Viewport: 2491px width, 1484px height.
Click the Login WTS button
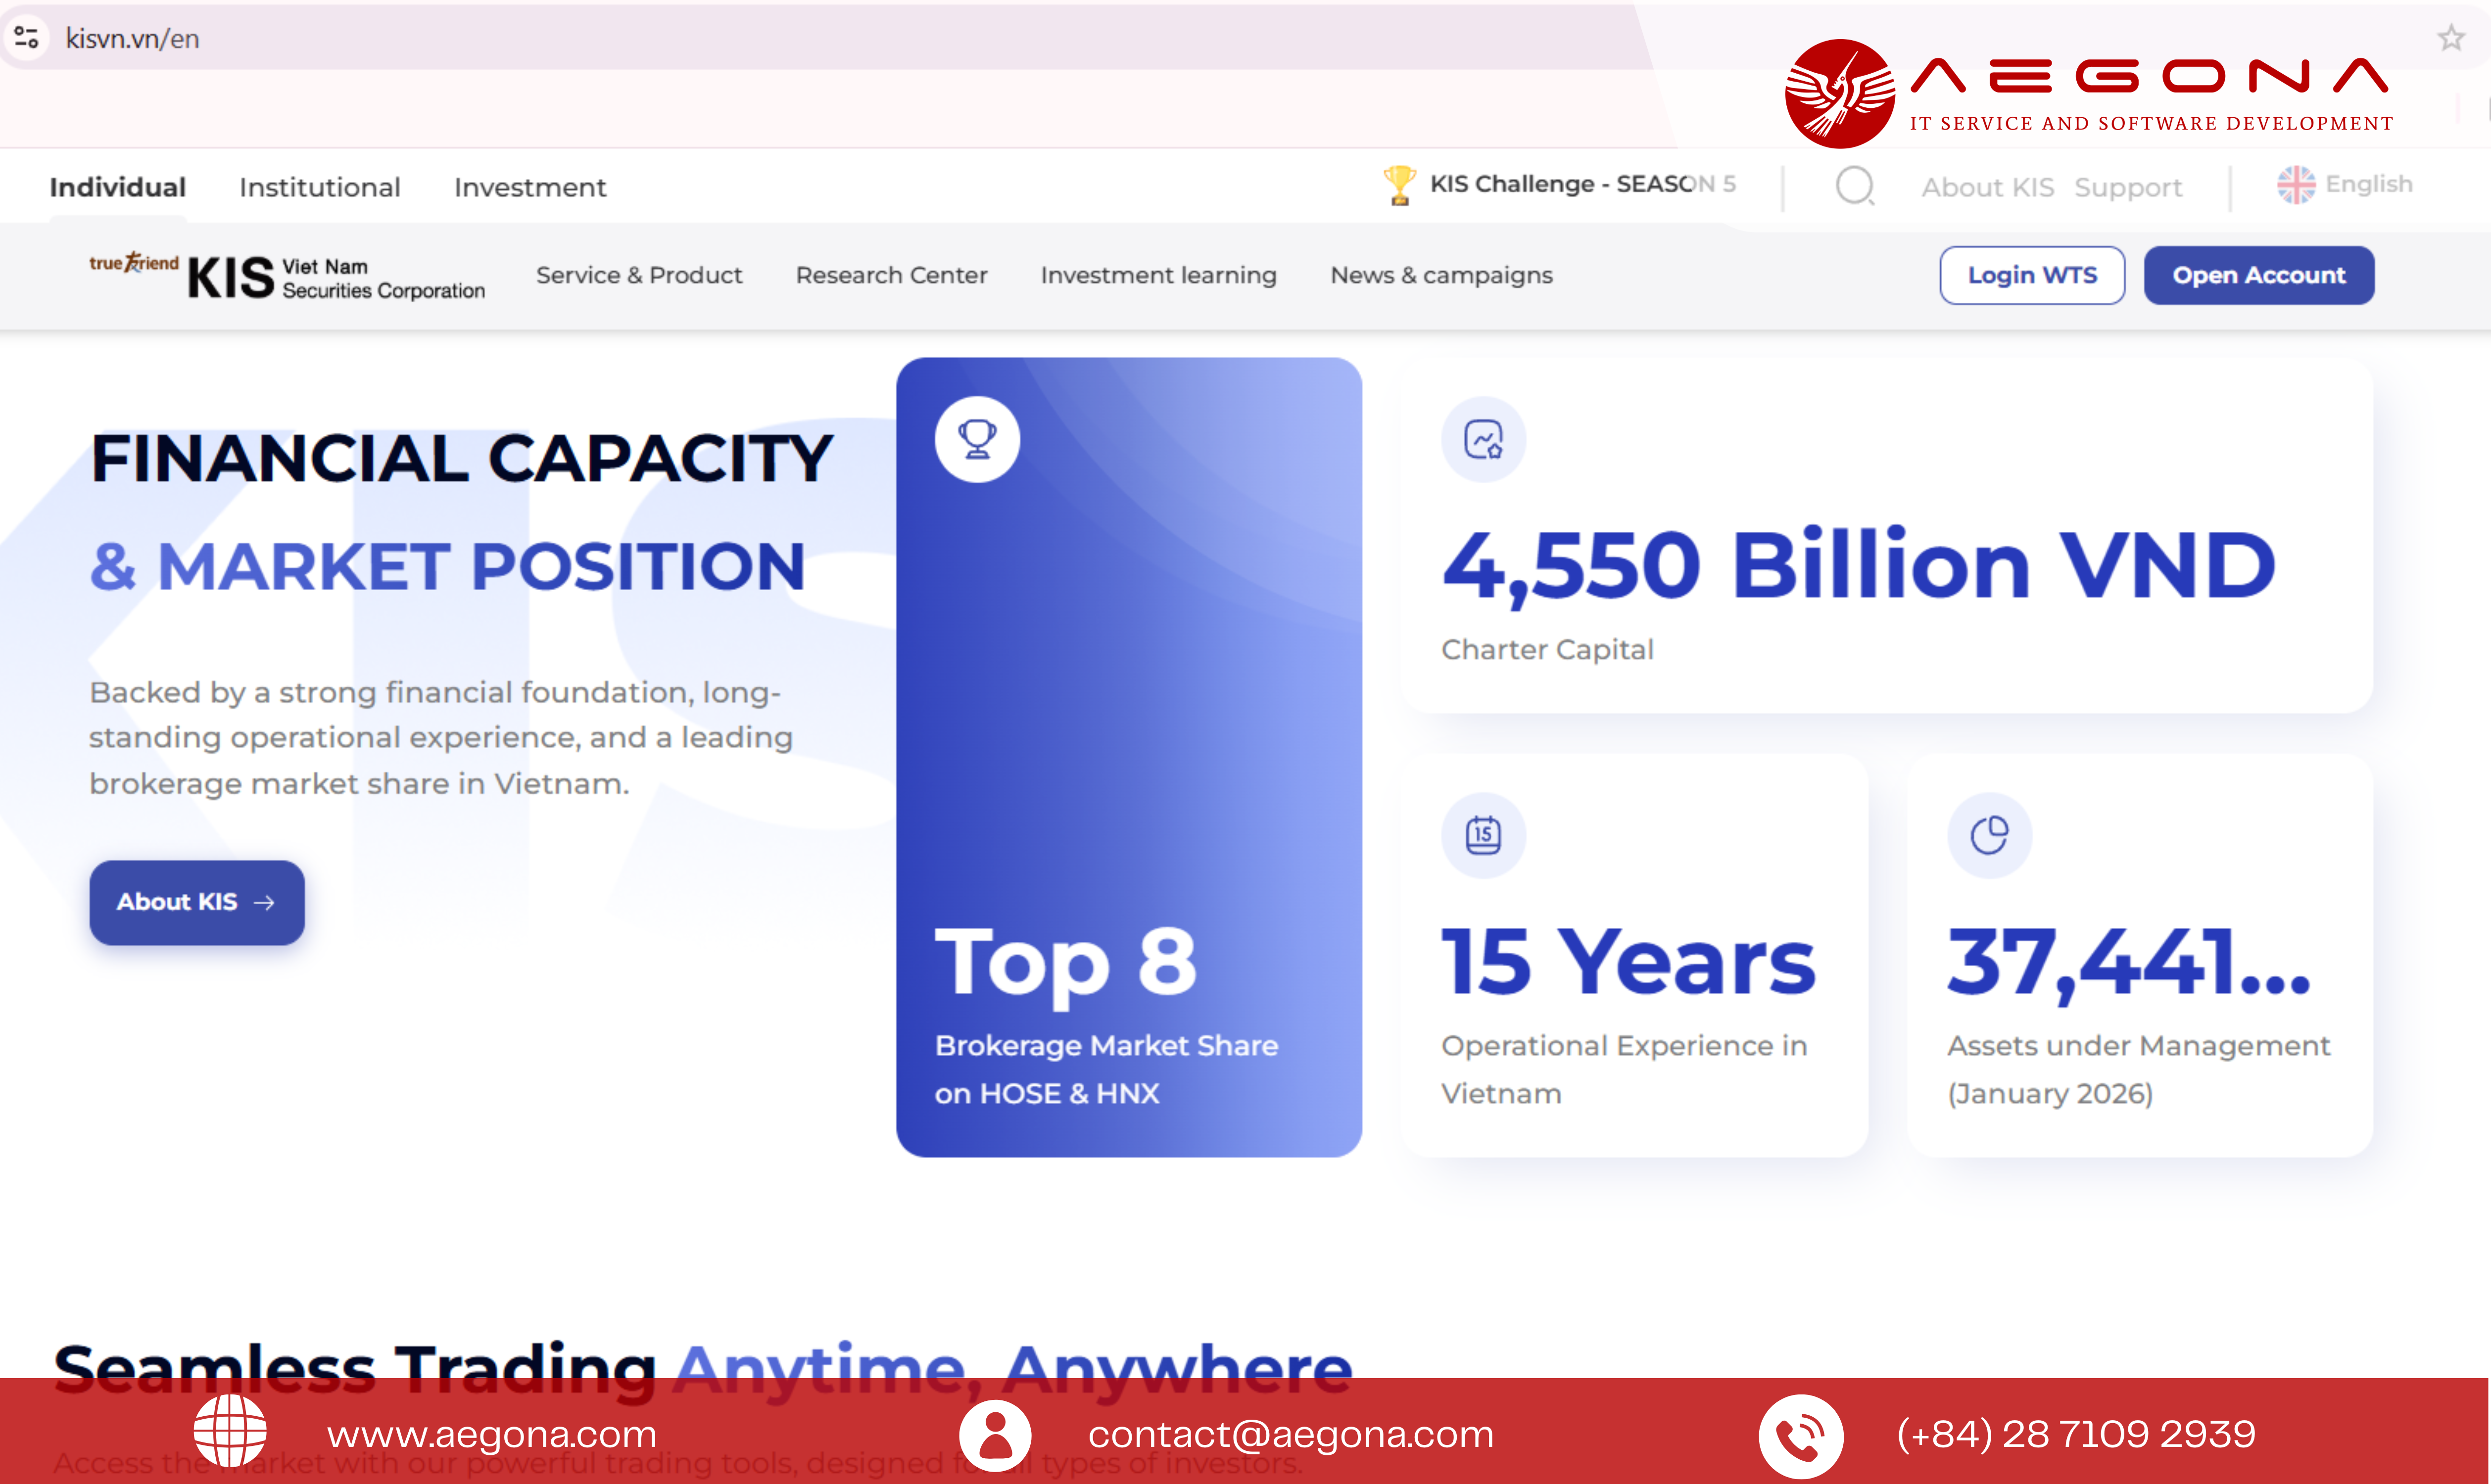pyautogui.click(x=2032, y=275)
